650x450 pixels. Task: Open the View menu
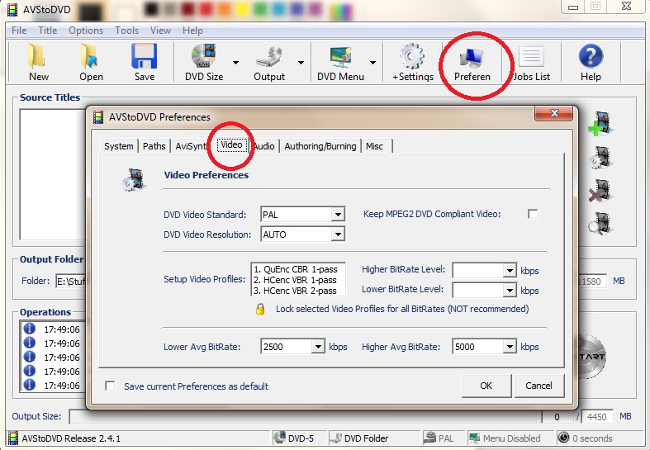[160, 31]
